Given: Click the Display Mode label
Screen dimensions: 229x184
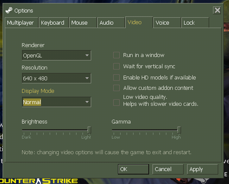Looking at the screenshot, I should [x=38, y=91].
